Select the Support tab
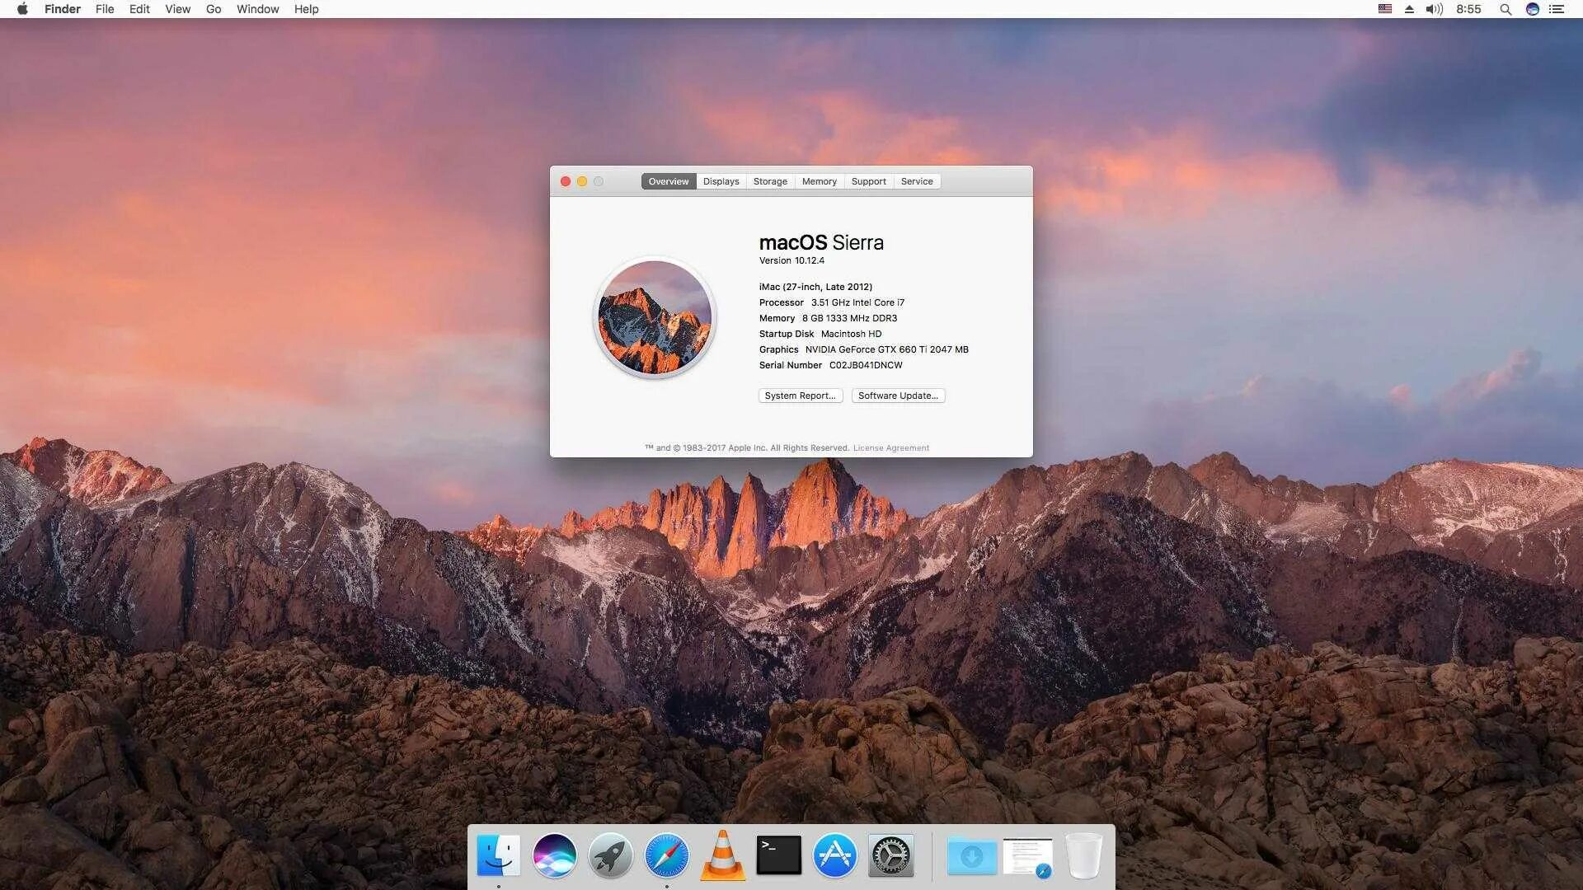Screen dimensions: 1583x890 point(867,180)
